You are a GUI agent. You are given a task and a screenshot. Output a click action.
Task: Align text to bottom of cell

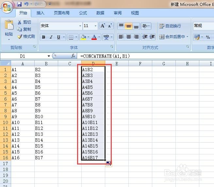click(136, 26)
